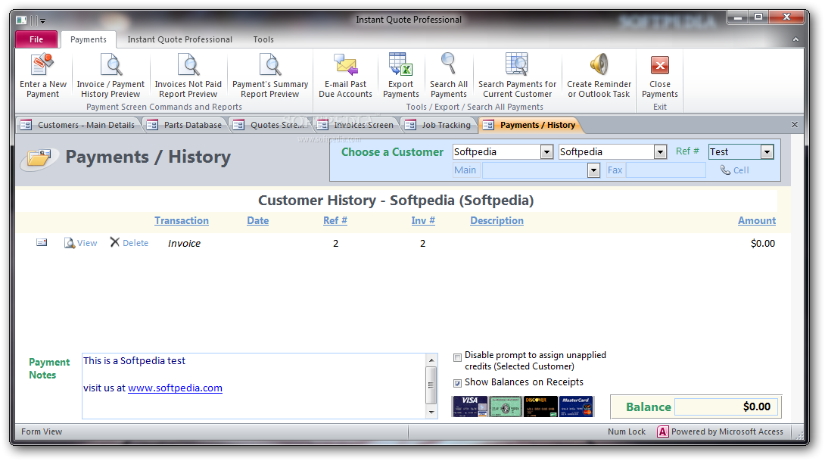The image size is (825, 461).
Task: Click the Fax input field
Action: coord(665,170)
